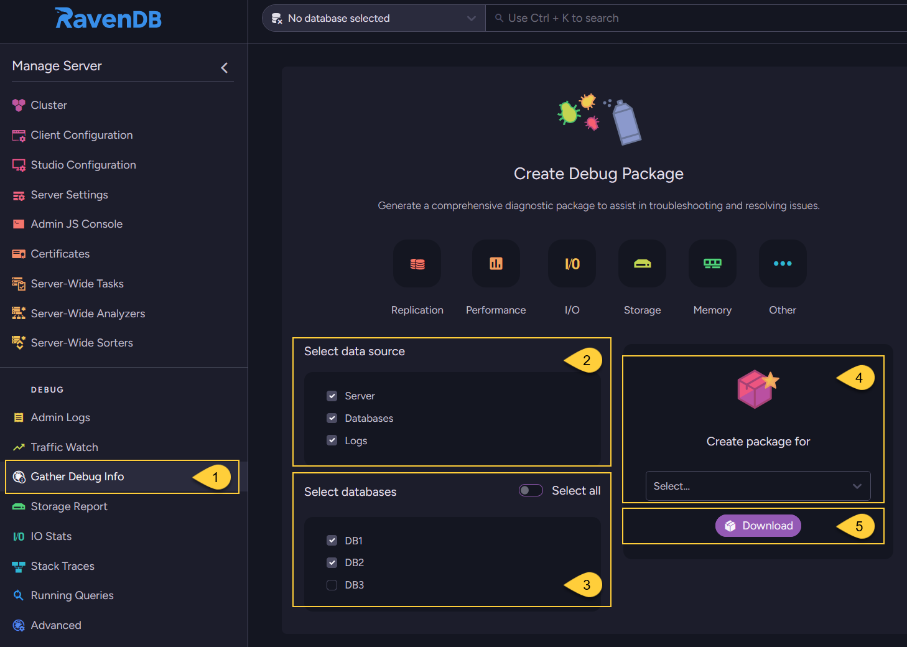This screenshot has height=647, width=907.
Task: Click the IO Stats icon
Action: point(19,536)
